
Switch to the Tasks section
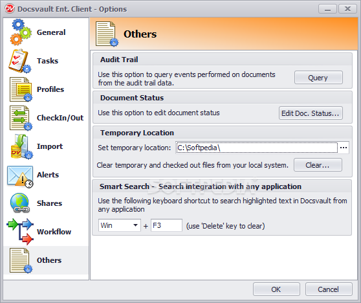47,61
